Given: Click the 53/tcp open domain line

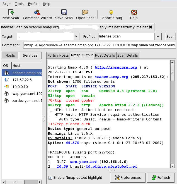Looking at the screenshot, I should tap(71, 96).
